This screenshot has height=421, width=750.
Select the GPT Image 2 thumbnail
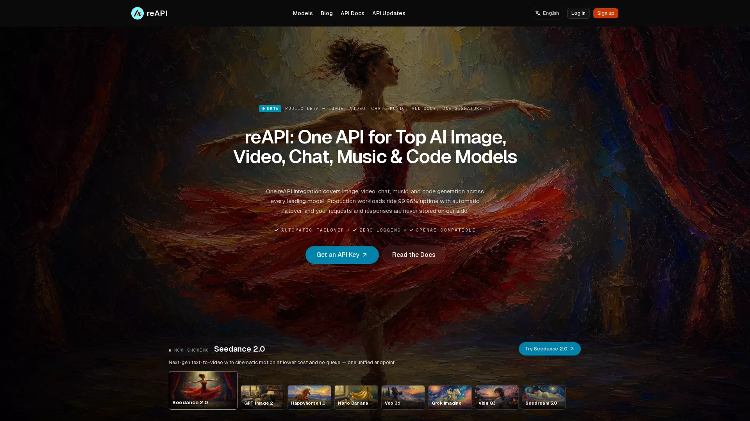[x=262, y=397]
